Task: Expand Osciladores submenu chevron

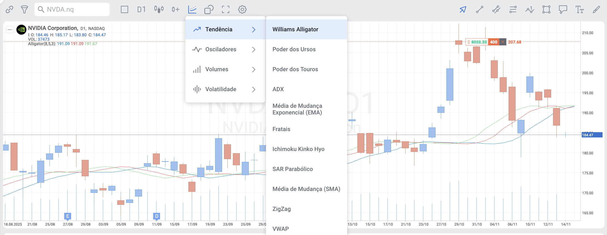Action: [x=253, y=49]
